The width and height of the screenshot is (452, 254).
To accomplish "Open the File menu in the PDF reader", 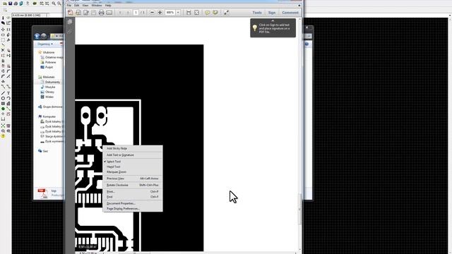I will point(69,6).
